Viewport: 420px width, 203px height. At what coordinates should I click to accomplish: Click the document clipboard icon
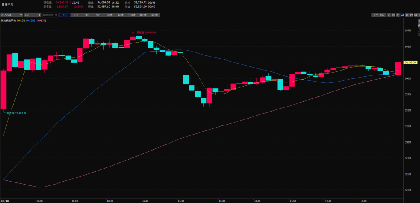click(x=407, y=15)
